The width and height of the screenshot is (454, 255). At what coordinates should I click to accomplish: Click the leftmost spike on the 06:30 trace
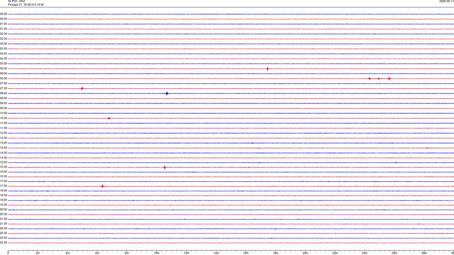[369, 79]
